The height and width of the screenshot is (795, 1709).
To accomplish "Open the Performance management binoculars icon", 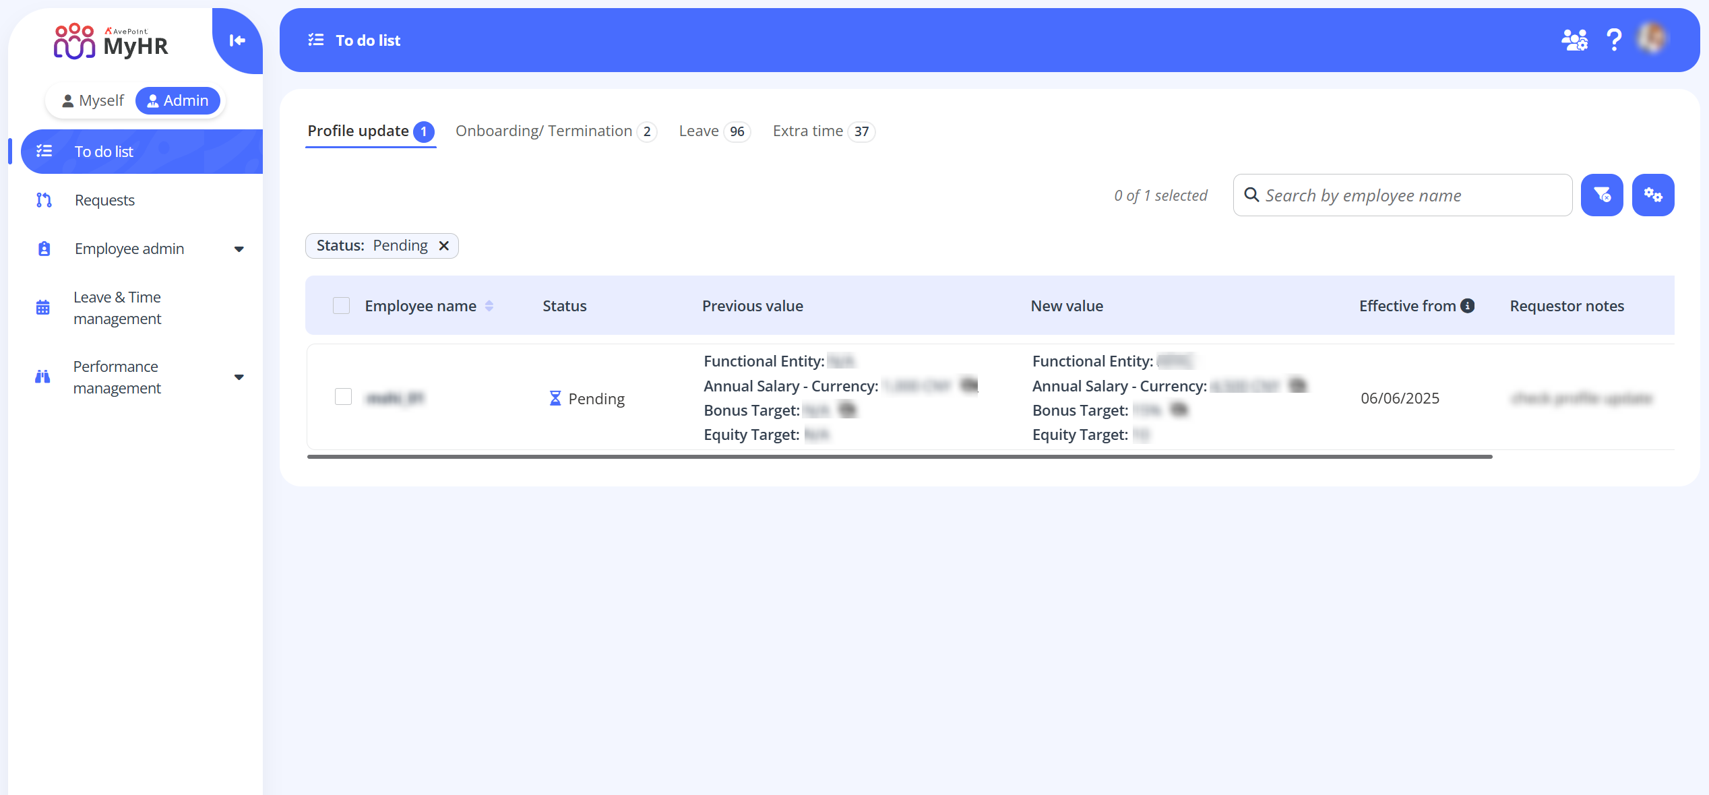I will (42, 377).
